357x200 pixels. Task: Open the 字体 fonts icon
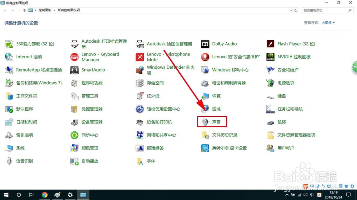click(x=140, y=161)
